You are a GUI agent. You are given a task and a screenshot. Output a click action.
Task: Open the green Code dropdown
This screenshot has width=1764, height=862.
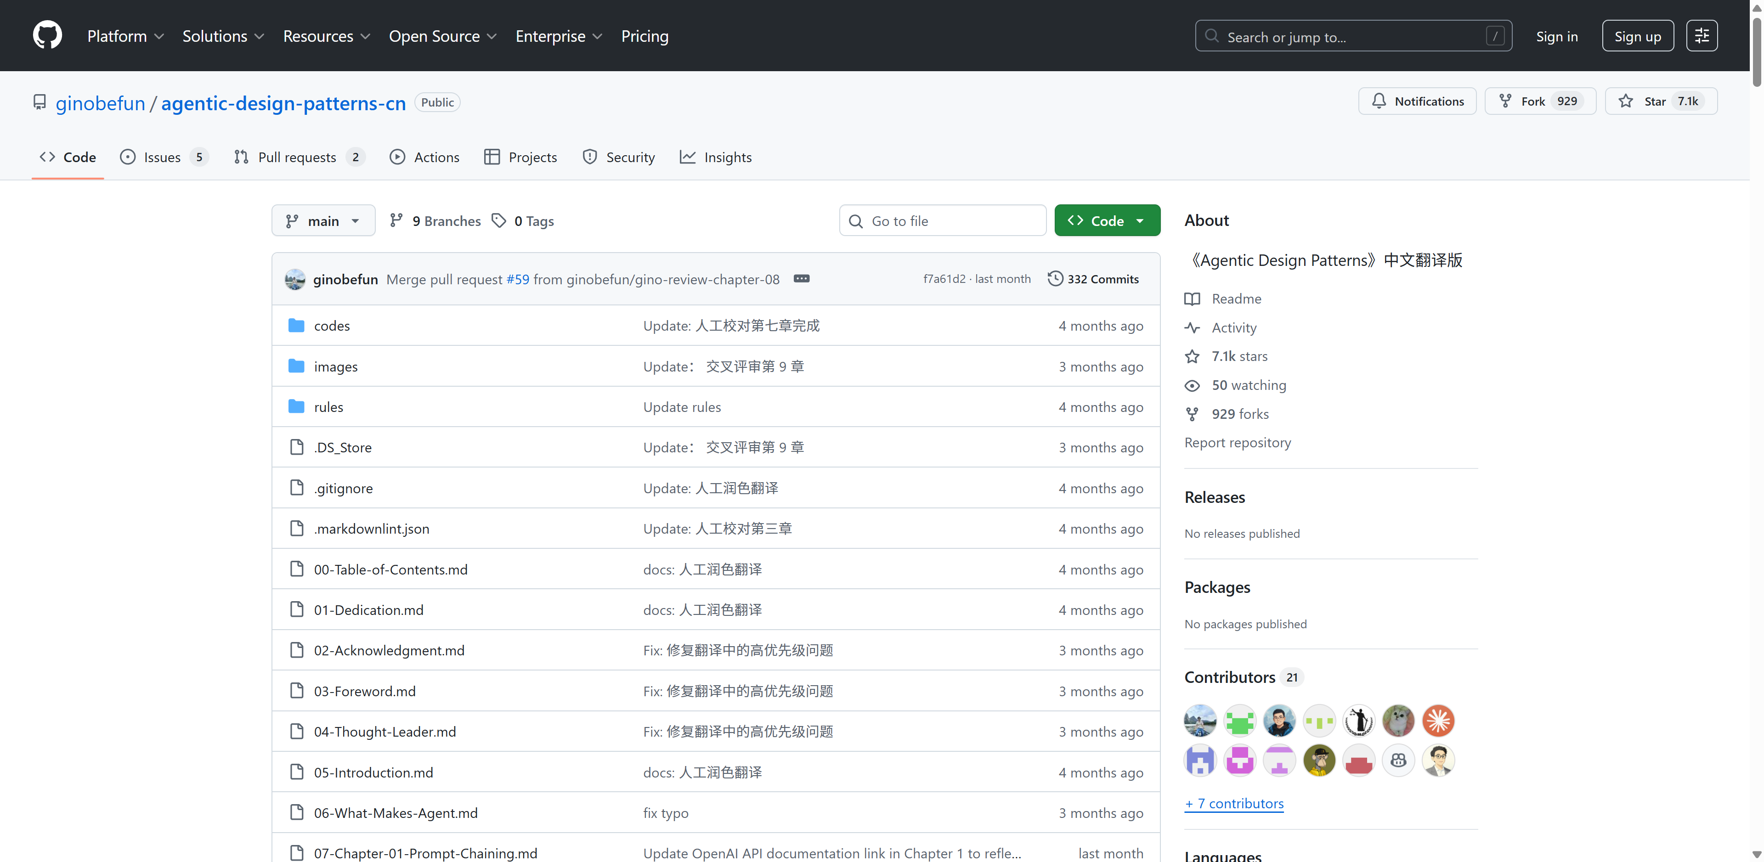(1107, 220)
